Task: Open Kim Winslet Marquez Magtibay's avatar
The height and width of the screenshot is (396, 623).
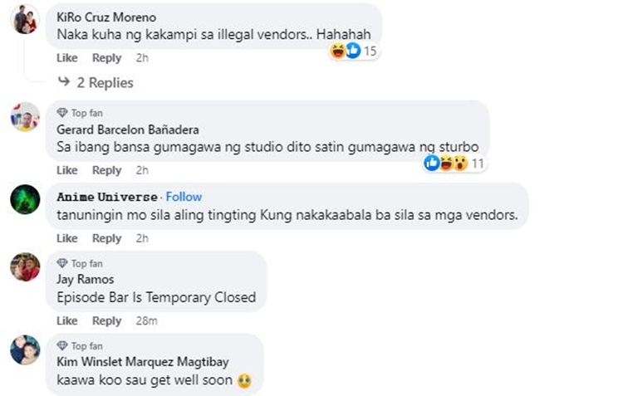Action: pos(25,350)
